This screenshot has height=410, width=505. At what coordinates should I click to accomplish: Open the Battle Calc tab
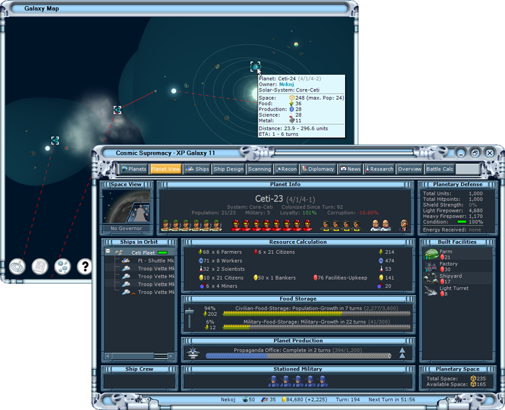pyautogui.click(x=440, y=169)
